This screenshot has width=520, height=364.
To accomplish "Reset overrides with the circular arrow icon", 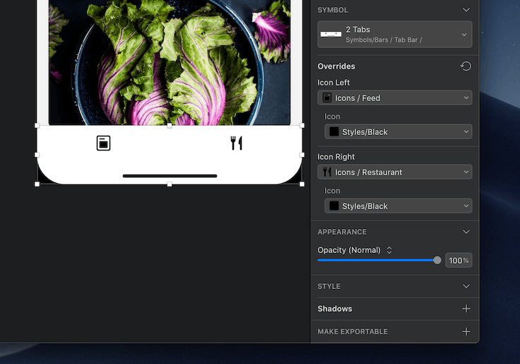I will click(466, 66).
